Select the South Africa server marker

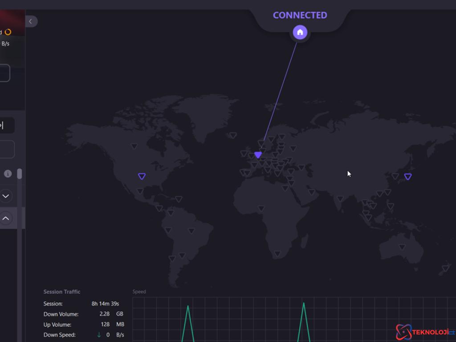pos(277,254)
